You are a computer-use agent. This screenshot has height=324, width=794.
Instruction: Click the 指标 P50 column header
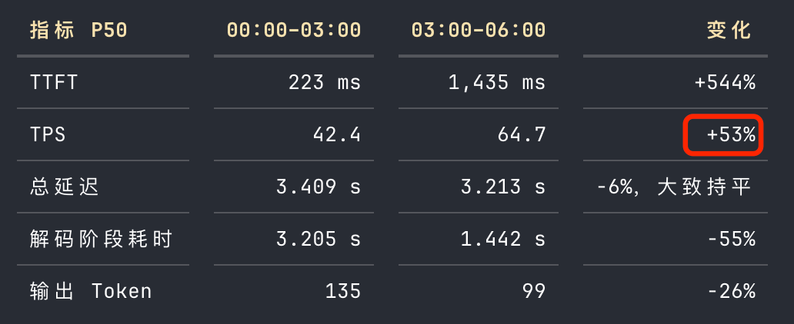[78, 31]
